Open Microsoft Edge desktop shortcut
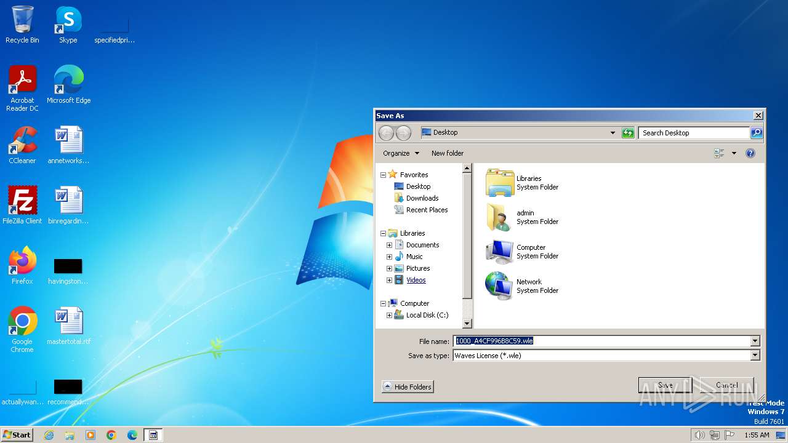This screenshot has height=443, width=788. (68, 85)
